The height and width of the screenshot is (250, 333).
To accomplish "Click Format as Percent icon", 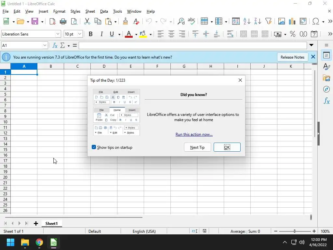I will (292, 34).
